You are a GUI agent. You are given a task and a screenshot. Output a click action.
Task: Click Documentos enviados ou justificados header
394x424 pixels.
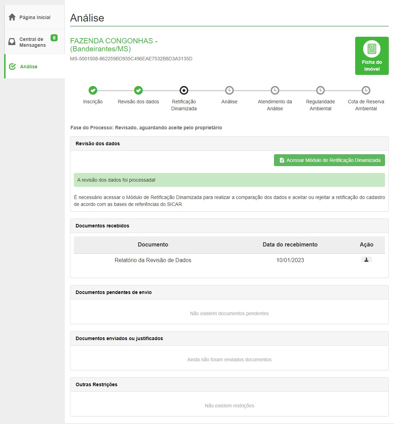click(x=229, y=338)
